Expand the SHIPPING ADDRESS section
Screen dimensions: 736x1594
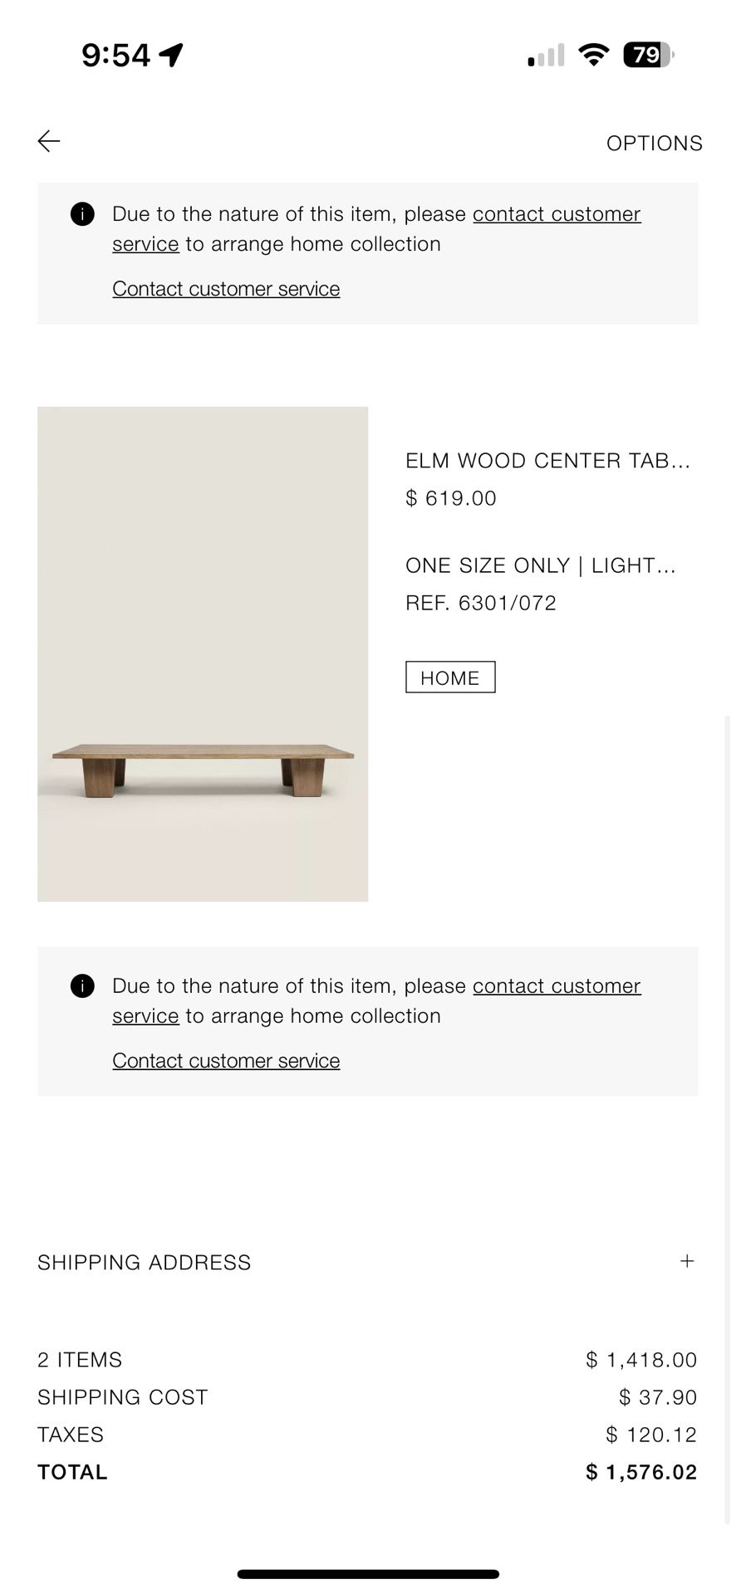point(143,1261)
